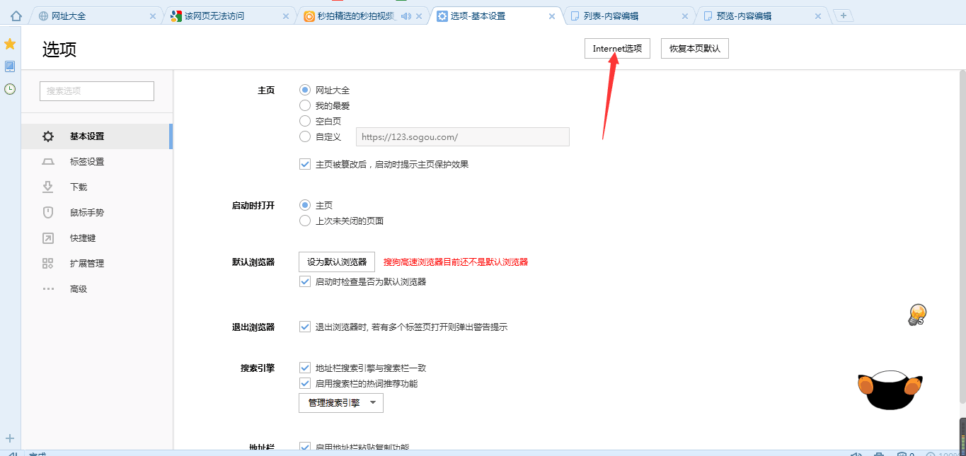The height and width of the screenshot is (456, 966).
Task: Click Internet选项 button
Action: point(617,49)
